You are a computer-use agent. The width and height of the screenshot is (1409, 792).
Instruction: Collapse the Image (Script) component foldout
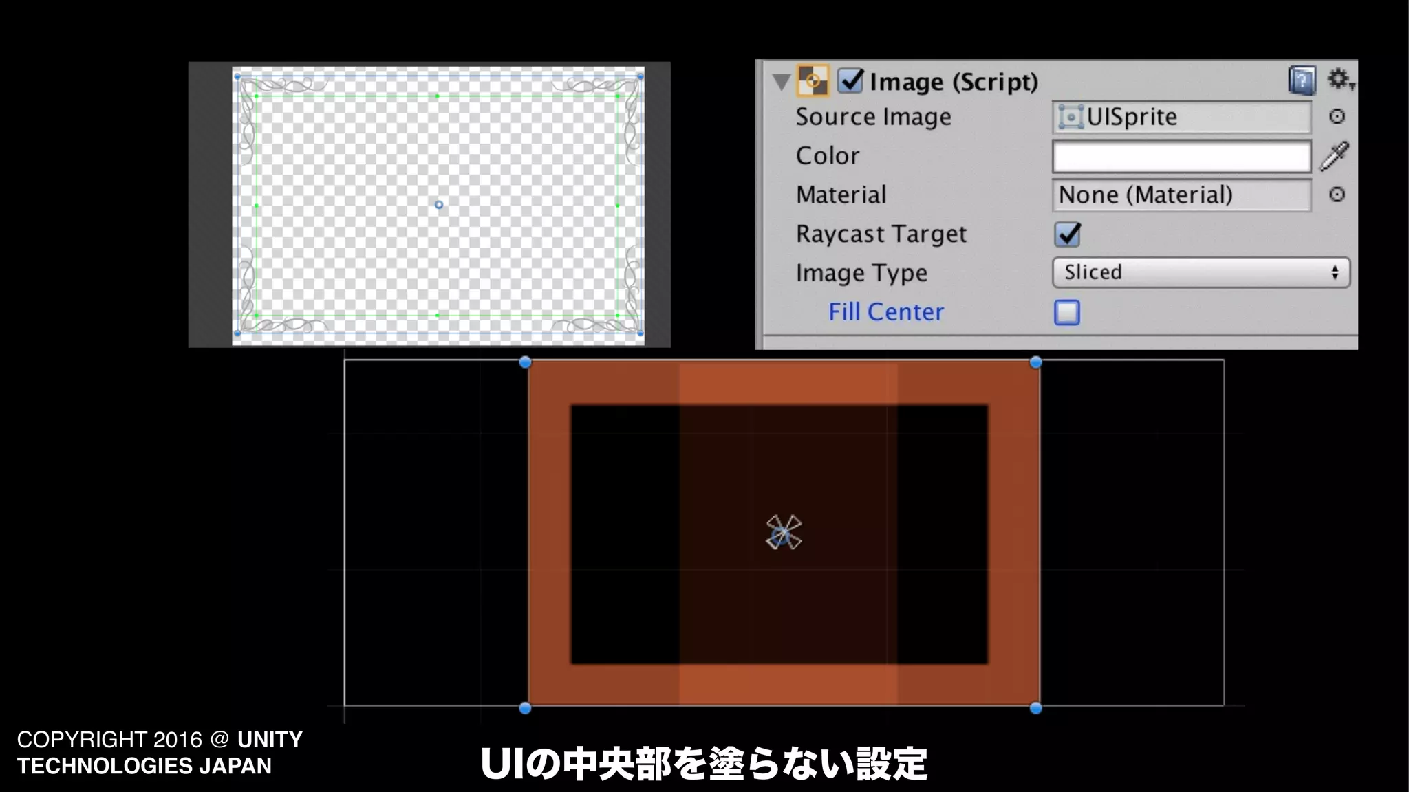pos(781,82)
